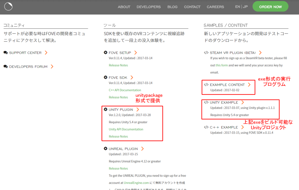The height and width of the screenshot is (190, 299).
Task: Click the chevron beside UNREAL PLUGIN
Action: tap(142, 149)
